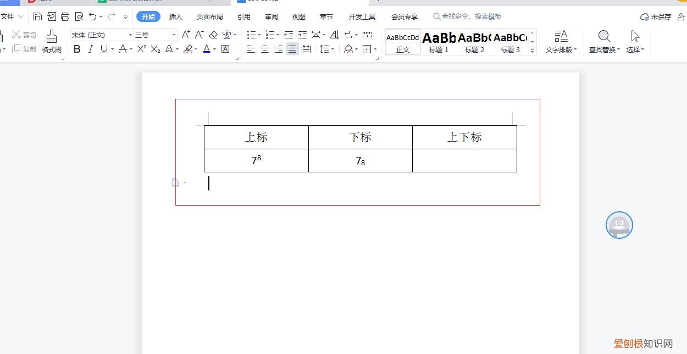Screen dimensions: 687x354
Task: Apply subscript formatting X₂
Action: 154,49
